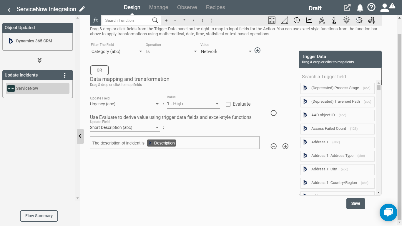Insert closing parenthesis in function bar
Viewport: 402px width, 226px height.
[x=211, y=21]
